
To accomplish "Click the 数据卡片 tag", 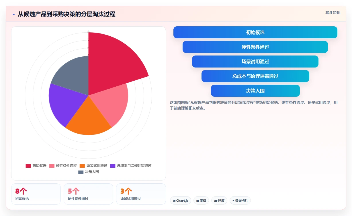I will coord(240,201).
